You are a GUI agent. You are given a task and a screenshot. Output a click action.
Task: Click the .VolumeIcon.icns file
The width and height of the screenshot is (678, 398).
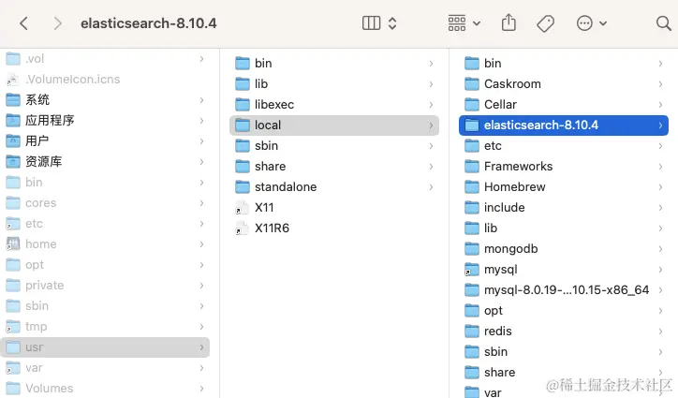pyautogui.click(x=72, y=80)
